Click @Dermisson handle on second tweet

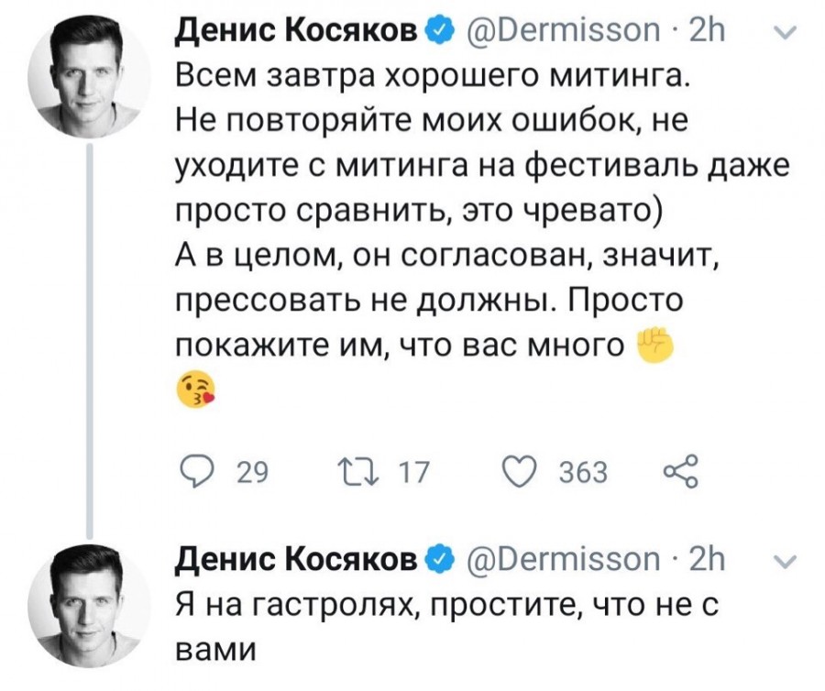click(x=559, y=560)
